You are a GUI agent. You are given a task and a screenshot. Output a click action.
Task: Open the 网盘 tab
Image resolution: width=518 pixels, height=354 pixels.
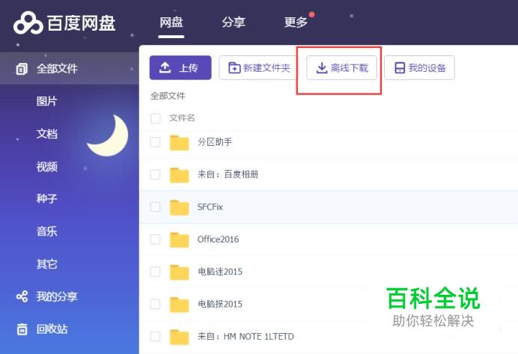click(x=171, y=22)
